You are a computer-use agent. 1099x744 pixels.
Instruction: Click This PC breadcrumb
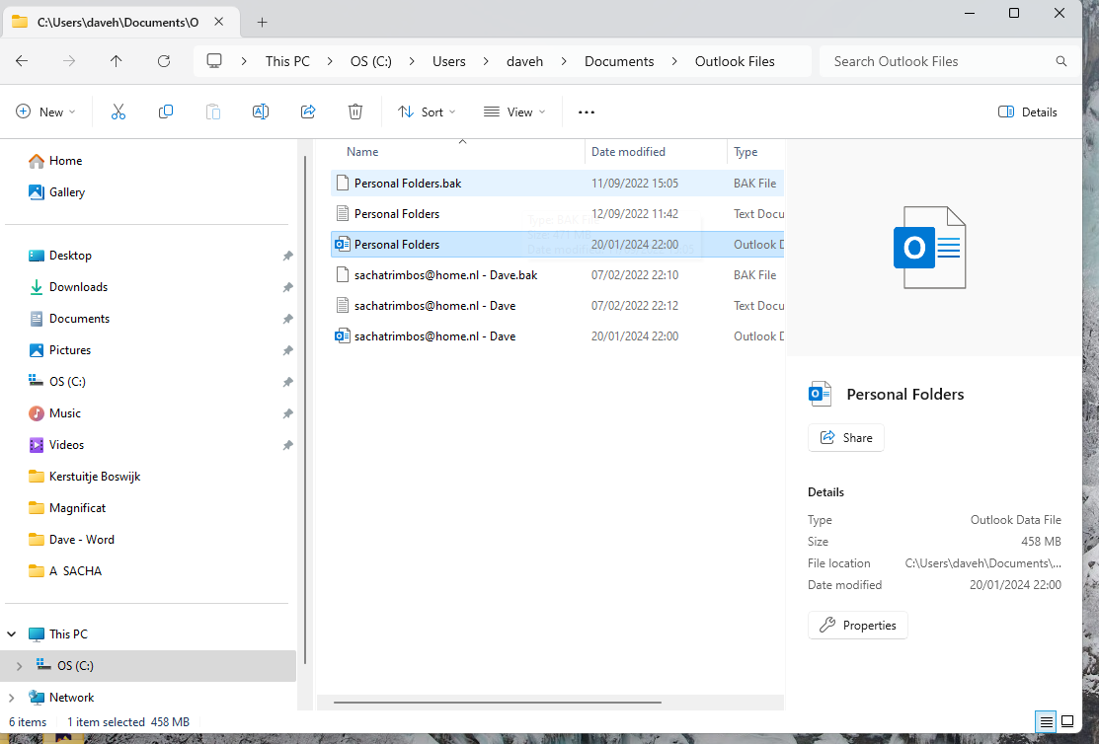tap(287, 61)
